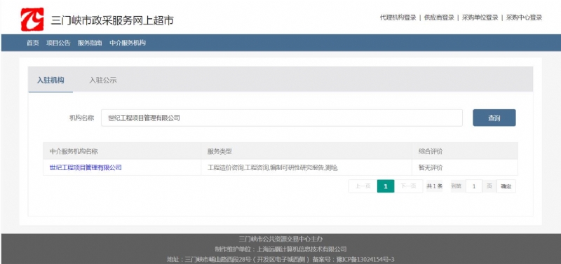This screenshot has width=561, height=264.
Task: Select page 1 in pagination
Action: (x=386, y=186)
